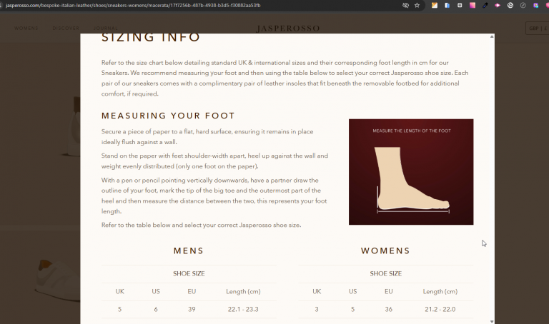This screenshot has height=324, width=549.
Task: Click the EU column header in womens table
Action: click(389, 291)
